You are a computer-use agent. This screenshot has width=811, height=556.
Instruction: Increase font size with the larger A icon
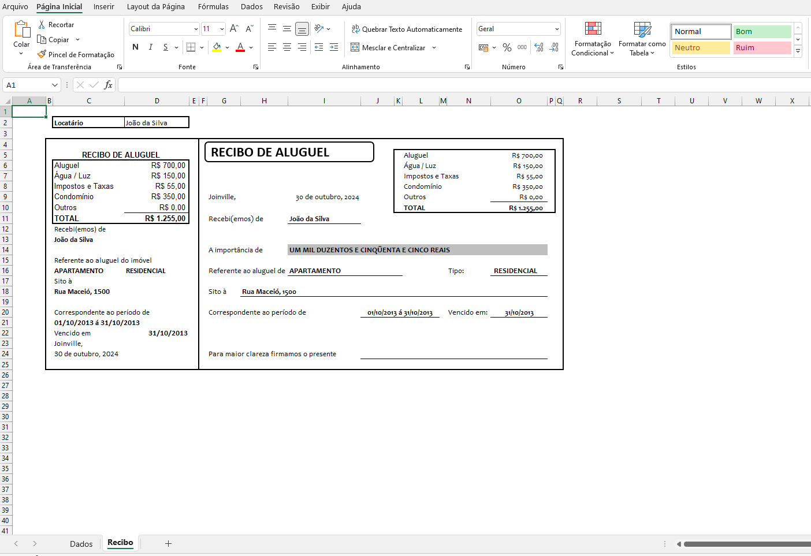[234, 29]
